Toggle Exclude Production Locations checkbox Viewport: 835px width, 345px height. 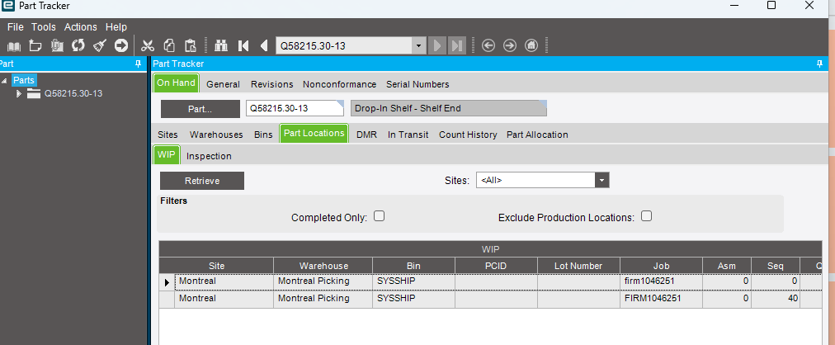tap(647, 216)
